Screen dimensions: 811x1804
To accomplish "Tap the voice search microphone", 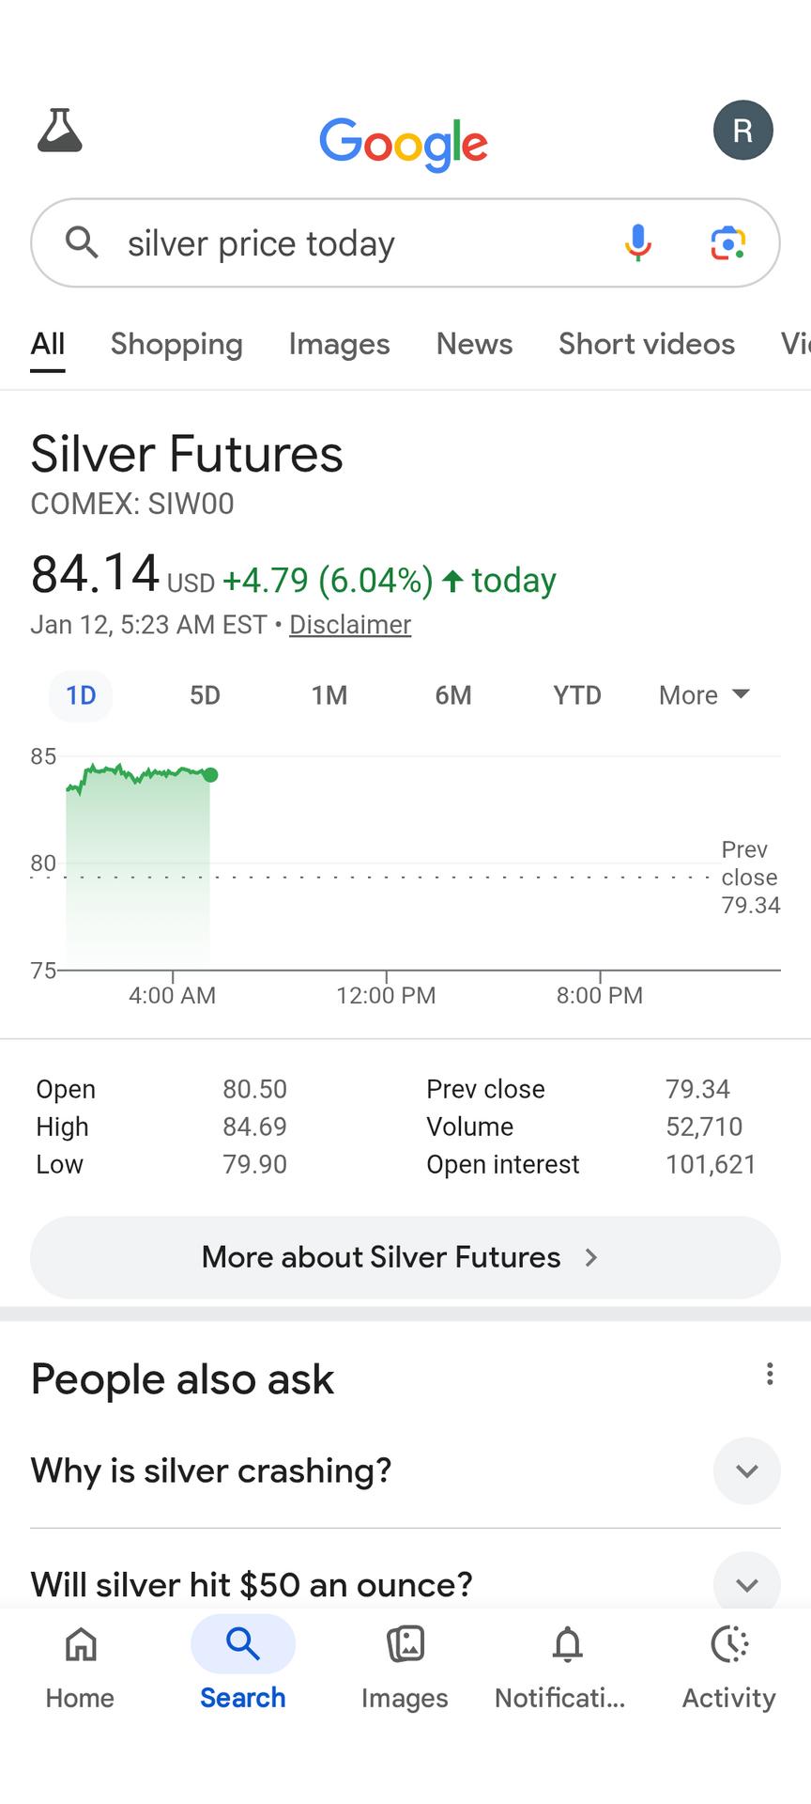I will pos(637,243).
